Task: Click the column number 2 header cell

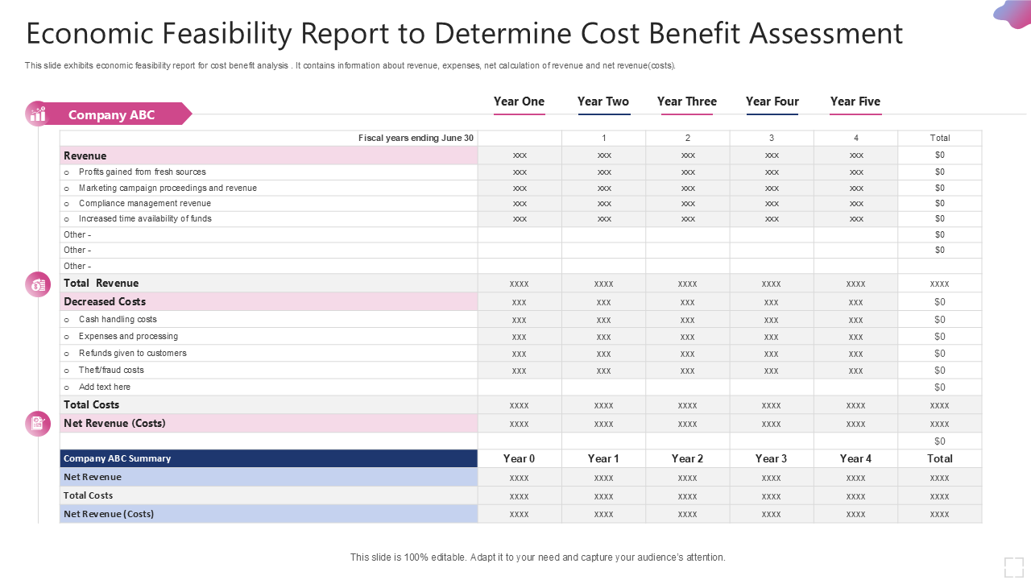Action: tap(687, 138)
